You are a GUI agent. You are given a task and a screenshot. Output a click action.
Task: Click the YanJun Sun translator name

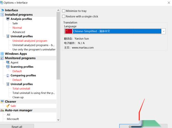point(82,39)
